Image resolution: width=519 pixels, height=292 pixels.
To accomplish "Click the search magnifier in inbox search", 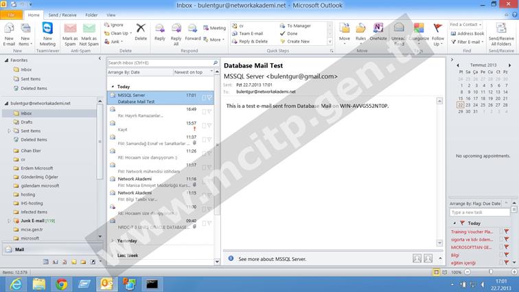I will 216,63.
